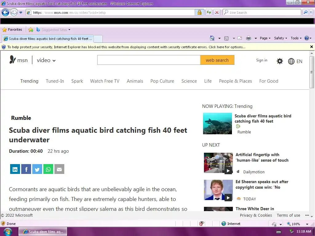Click the globe EN language selector
The image size is (315, 236).
pos(295,61)
